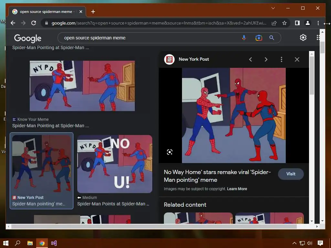
Task: Open Chrome three-dot menu
Action: click(x=318, y=23)
